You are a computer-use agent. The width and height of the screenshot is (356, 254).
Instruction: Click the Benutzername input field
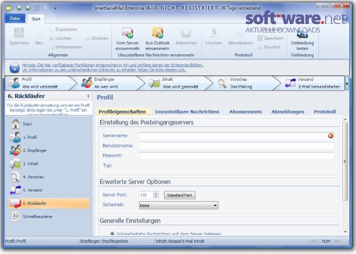(x=237, y=146)
